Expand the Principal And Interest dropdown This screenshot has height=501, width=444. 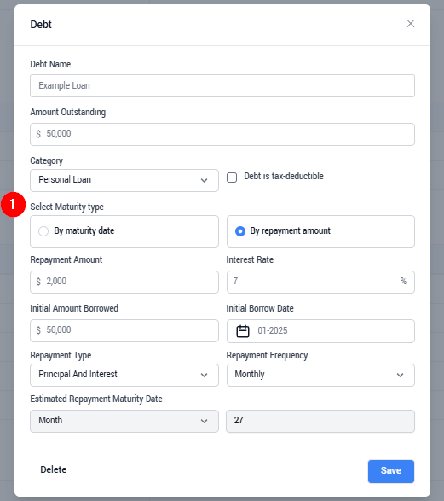(124, 376)
